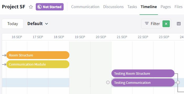Click the Not Started status badge
The width and height of the screenshot is (184, 94).
click(x=50, y=7)
